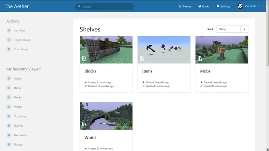Click the World shelf icon in Recently Viewed
The width and height of the screenshot is (269, 151).
pyautogui.click(x=8, y=107)
